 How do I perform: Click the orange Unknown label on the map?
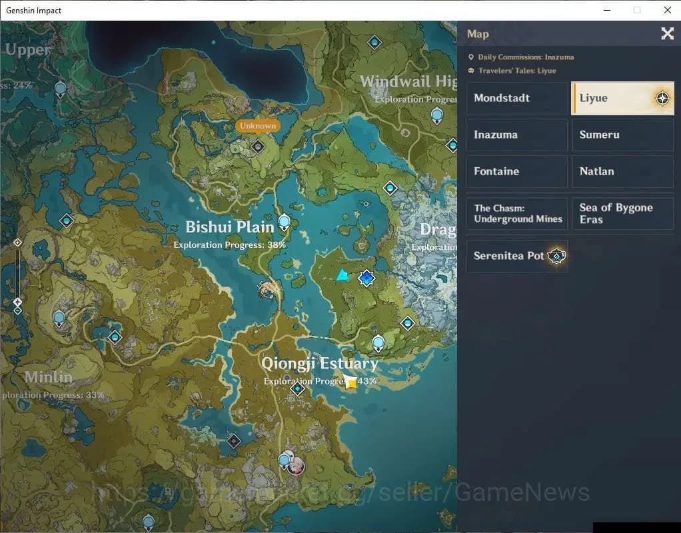point(258,125)
